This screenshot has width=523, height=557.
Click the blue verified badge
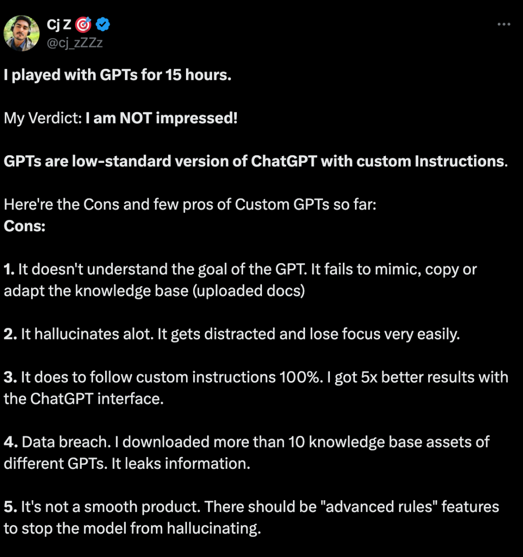[103, 25]
